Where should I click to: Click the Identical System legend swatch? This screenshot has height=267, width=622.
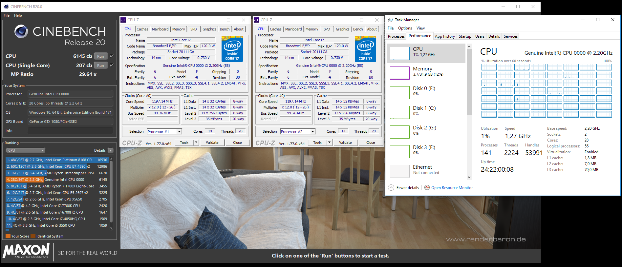[33, 236]
